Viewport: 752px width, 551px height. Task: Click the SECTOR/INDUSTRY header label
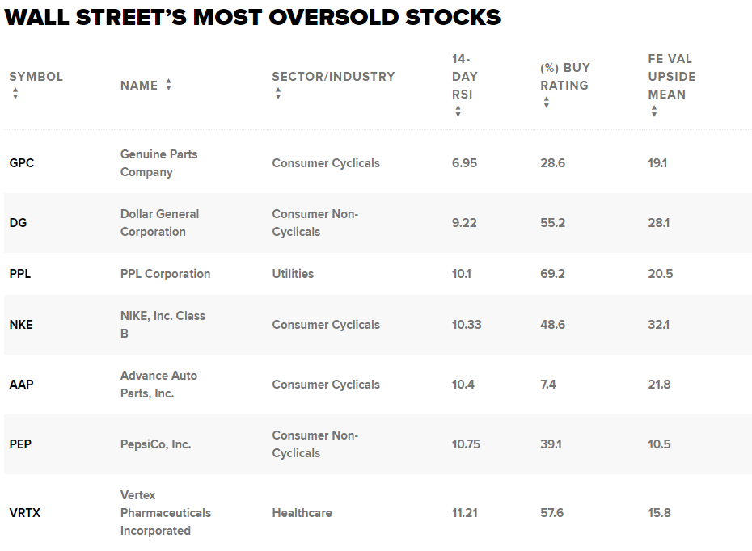[x=333, y=77]
